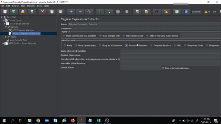Image resolution: width=221 pixels, height=124 pixels.
Task: Click Start no pauses icon
Action: tap(109, 12)
